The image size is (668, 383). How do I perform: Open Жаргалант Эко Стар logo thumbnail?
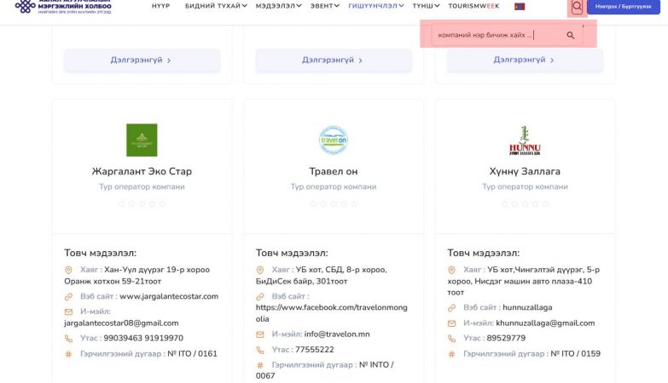(x=142, y=140)
